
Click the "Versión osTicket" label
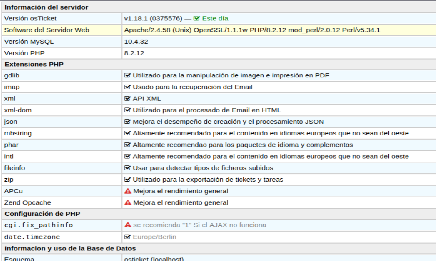(30, 19)
